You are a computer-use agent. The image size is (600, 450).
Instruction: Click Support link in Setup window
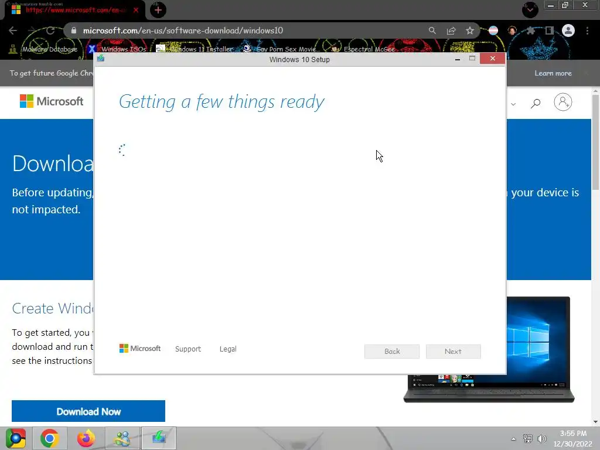(x=188, y=349)
